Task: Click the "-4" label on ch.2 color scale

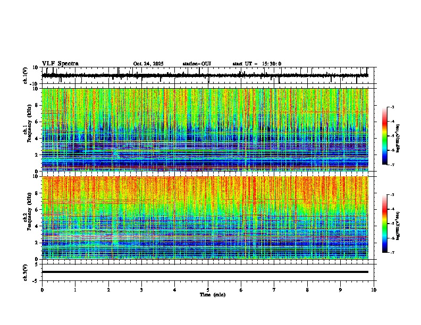Action: point(392,209)
